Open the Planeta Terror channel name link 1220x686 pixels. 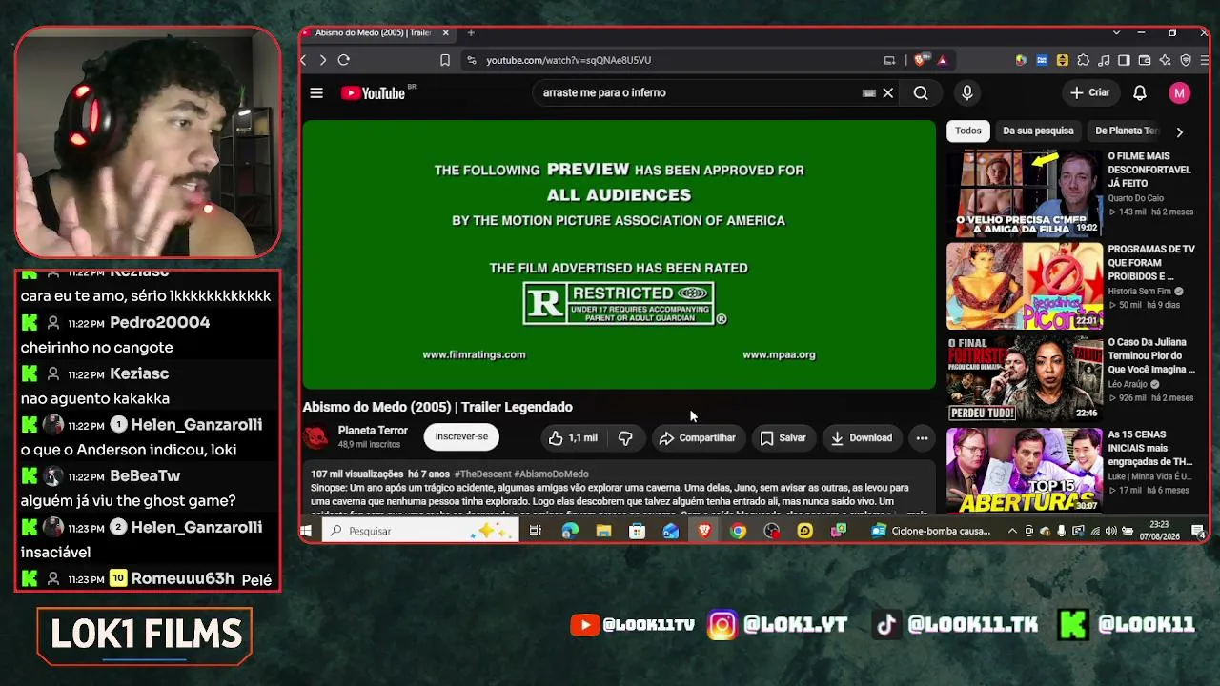click(x=373, y=431)
